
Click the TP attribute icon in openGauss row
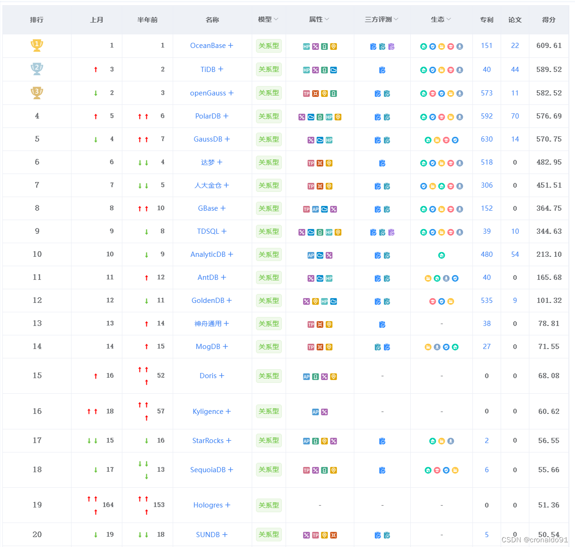[x=306, y=94]
